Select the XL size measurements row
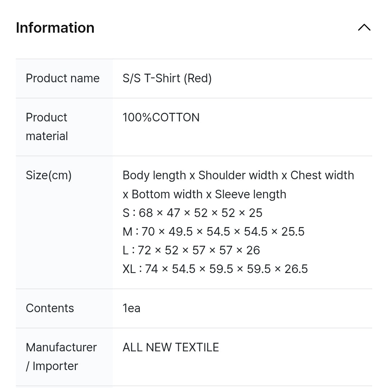Image resolution: width=388 pixels, height=388 pixels. pos(215,269)
